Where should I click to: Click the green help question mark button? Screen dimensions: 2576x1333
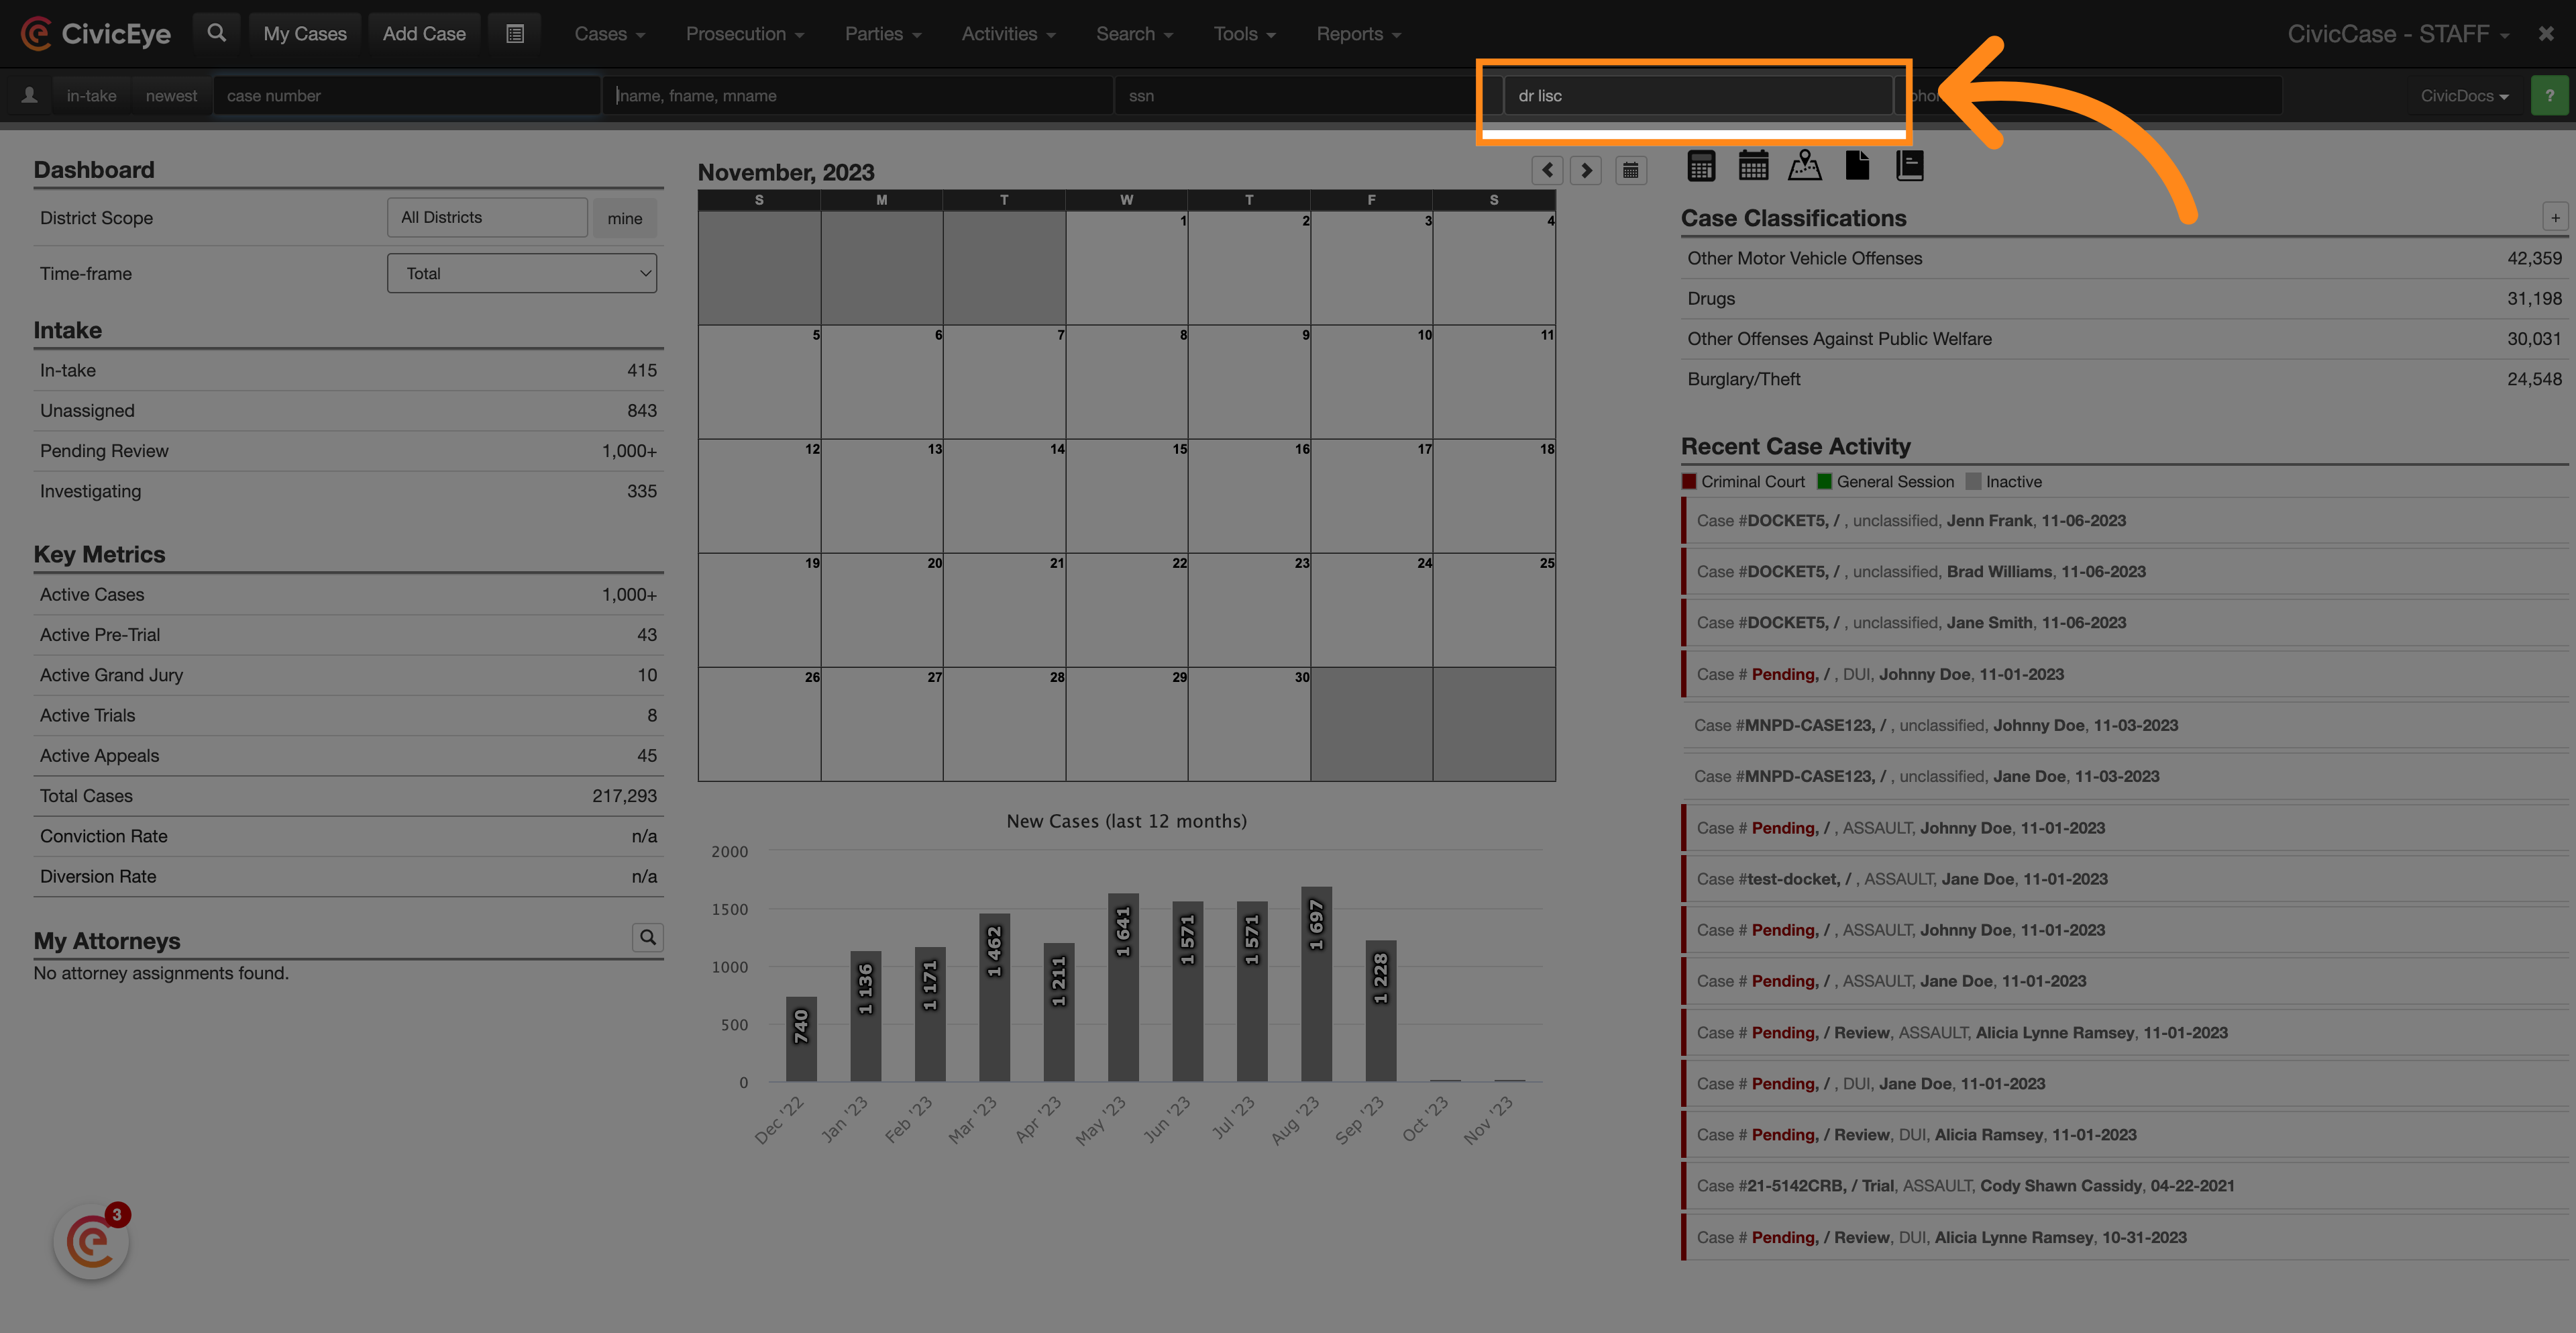2549,95
